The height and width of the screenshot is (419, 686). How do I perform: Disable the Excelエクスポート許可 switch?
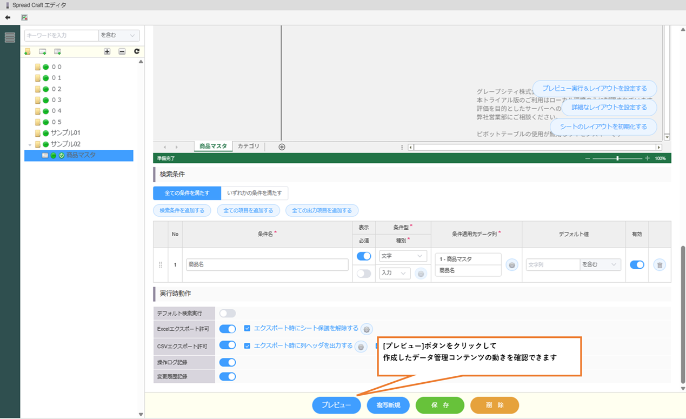tap(228, 329)
